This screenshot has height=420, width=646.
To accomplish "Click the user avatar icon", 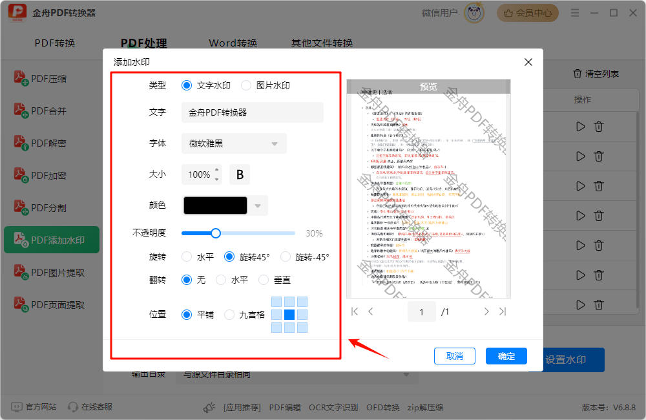I will pos(474,13).
